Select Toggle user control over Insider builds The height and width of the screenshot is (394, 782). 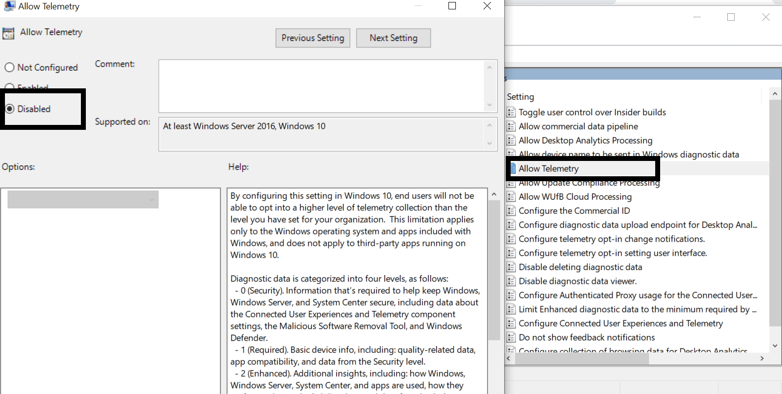pos(592,113)
